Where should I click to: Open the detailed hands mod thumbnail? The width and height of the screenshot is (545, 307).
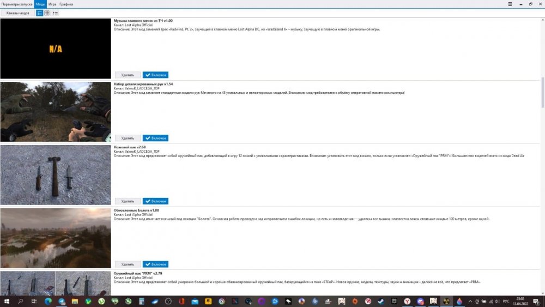tap(56, 112)
